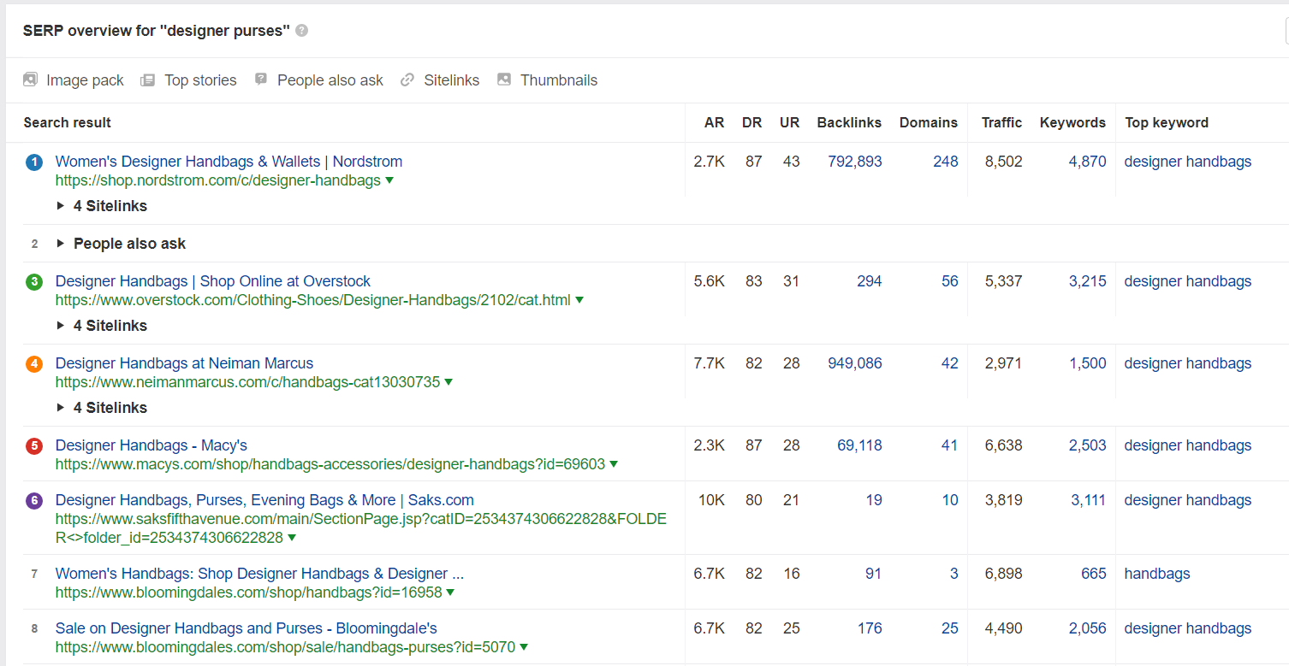Click the UR column header
This screenshot has height=666, width=1289.
(x=789, y=122)
